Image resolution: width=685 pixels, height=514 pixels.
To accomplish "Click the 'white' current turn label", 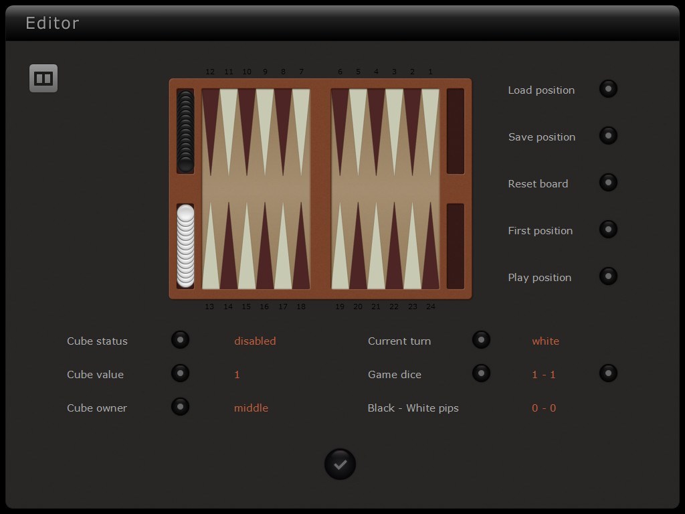I will [545, 341].
